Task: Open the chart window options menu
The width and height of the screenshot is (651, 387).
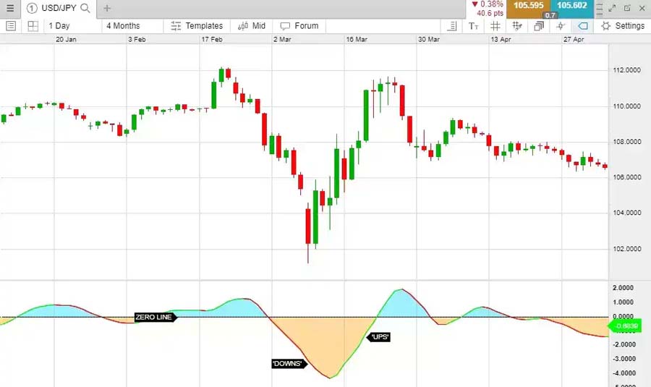Action: pyautogui.click(x=599, y=8)
